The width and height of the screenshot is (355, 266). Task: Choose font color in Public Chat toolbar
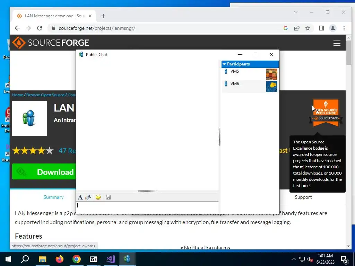88,197
